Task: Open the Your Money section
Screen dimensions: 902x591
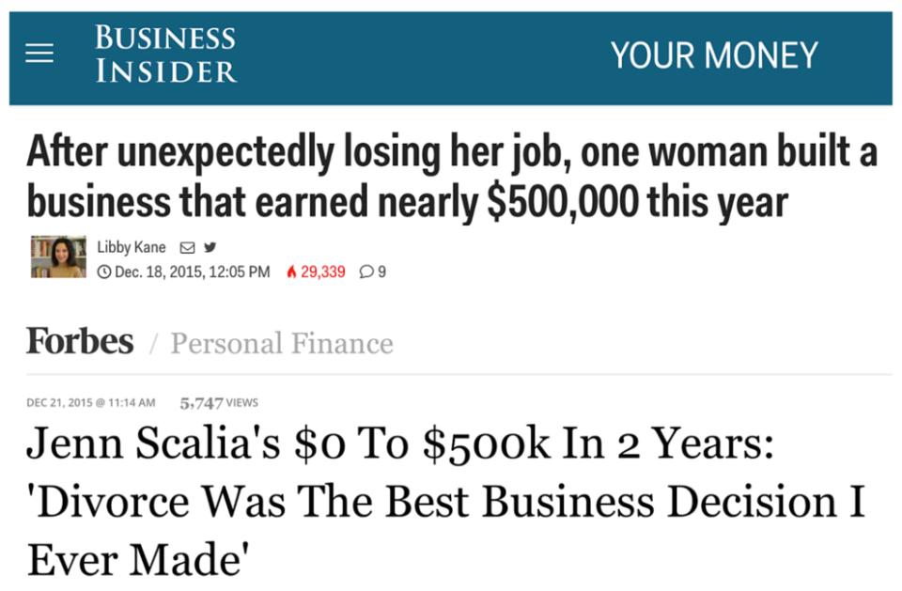Action: [714, 55]
